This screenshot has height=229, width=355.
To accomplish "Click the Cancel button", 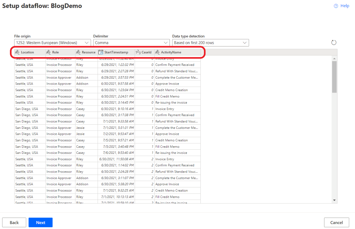I will 336,222.
